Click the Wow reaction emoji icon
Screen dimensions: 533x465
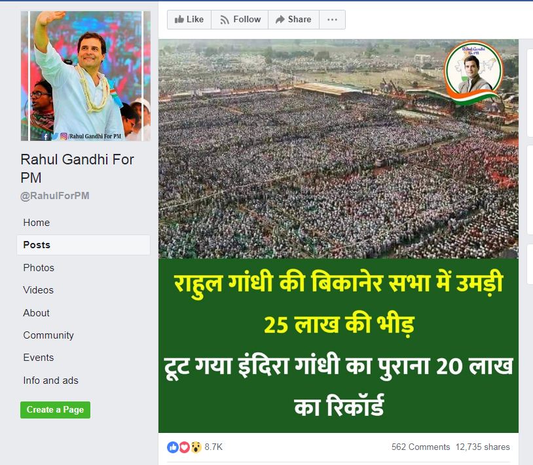[x=196, y=447]
